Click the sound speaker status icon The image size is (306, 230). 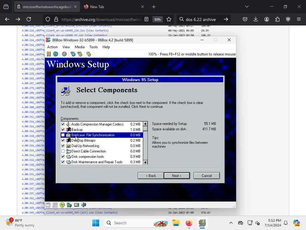coord(84,205)
